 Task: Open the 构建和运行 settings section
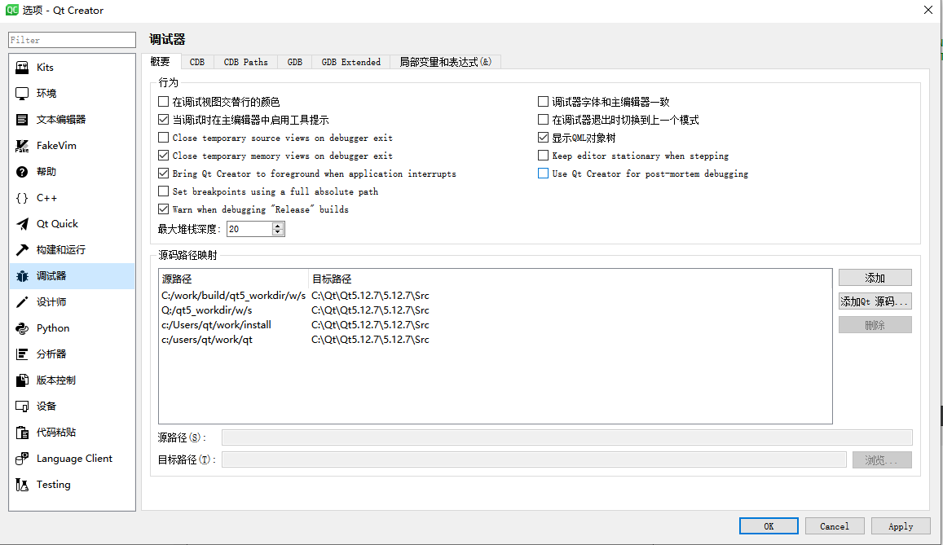(61, 249)
